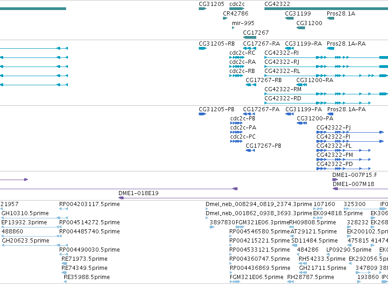Open EST label RP004215221.5prime
The image size is (388, 284).
[x=259, y=241]
